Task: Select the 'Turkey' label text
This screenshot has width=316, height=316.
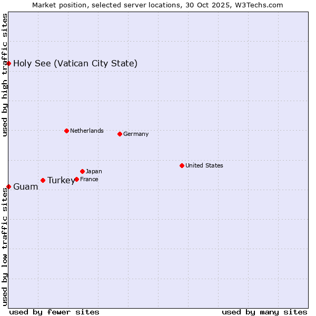Action: pyautogui.click(x=61, y=181)
